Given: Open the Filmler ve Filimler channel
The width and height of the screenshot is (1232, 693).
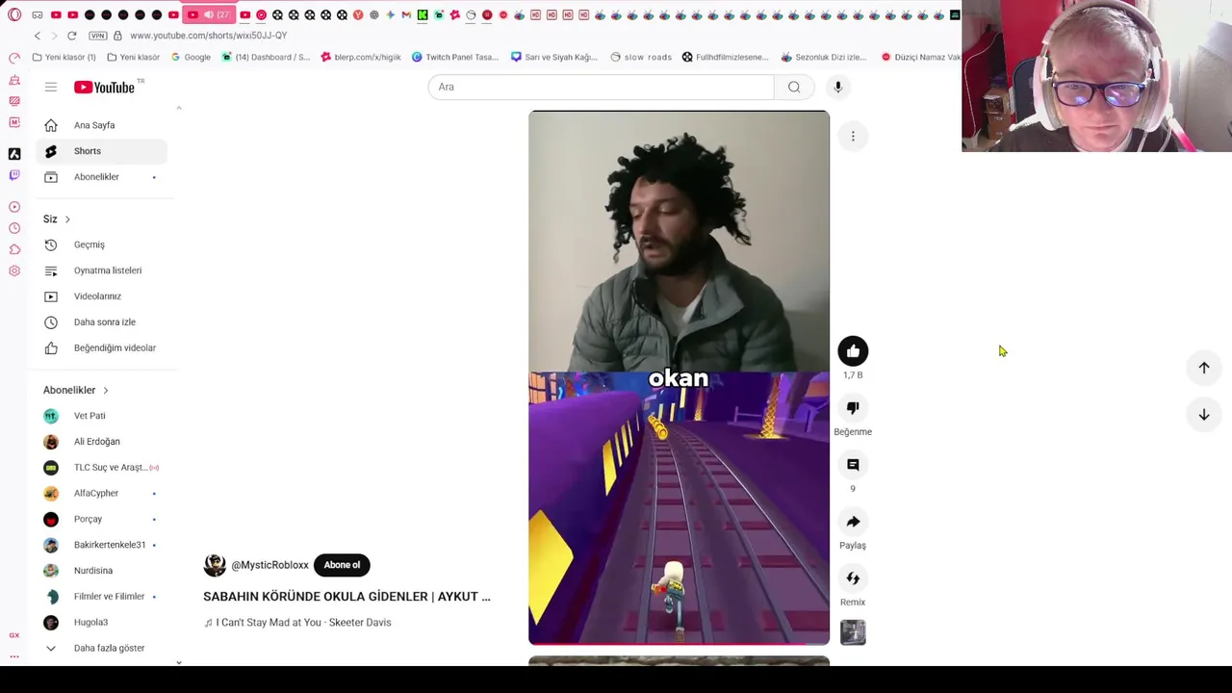Looking at the screenshot, I should [101, 597].
